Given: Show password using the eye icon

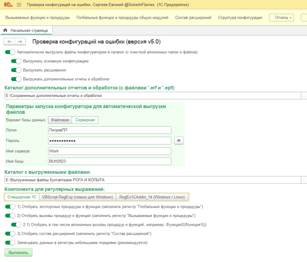Looking at the screenshot, I should pyautogui.click(x=179, y=141).
